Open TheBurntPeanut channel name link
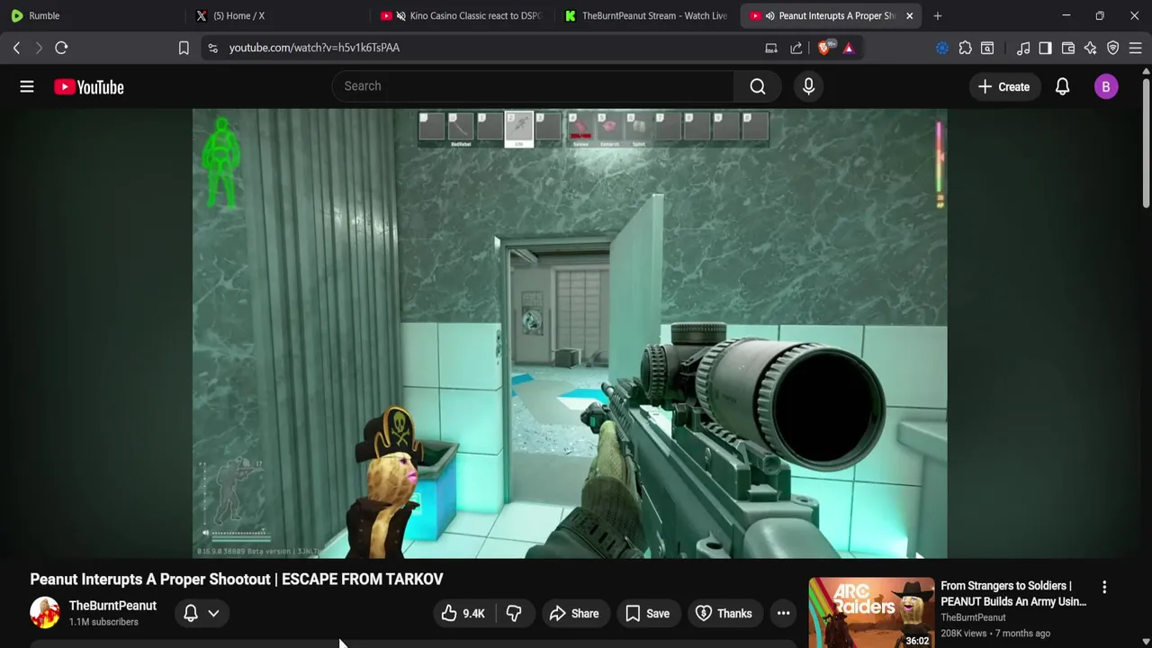 tap(112, 606)
